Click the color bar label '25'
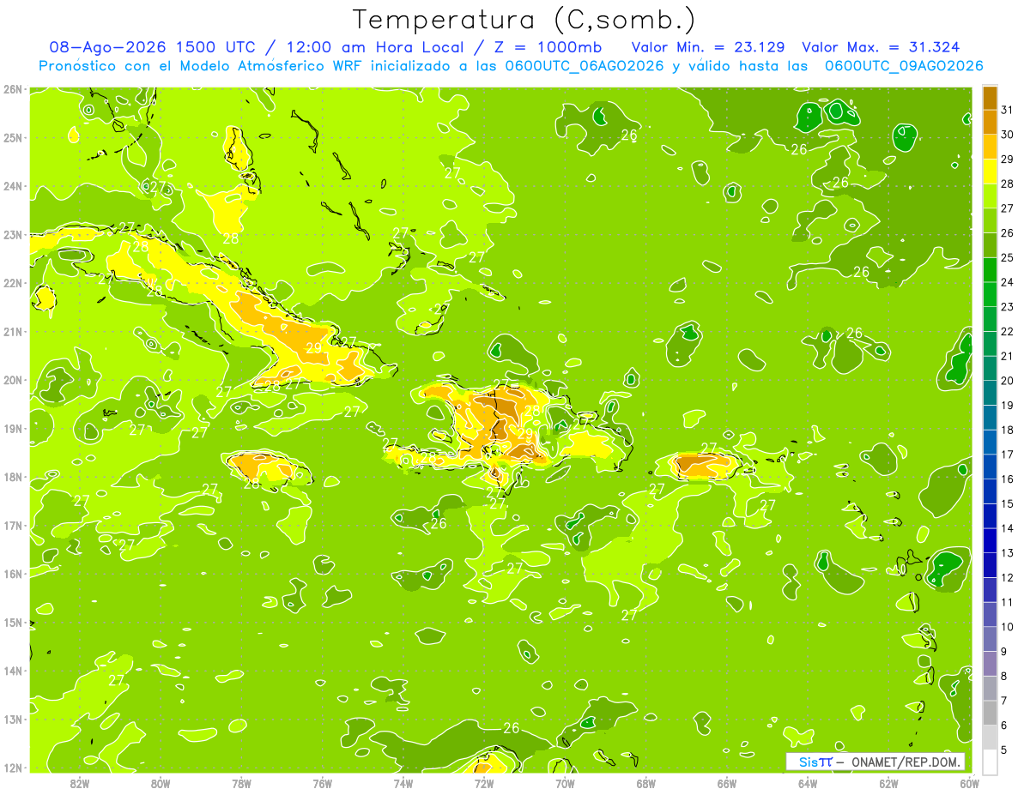Viewport: 1030px width, 795px height. (x=1008, y=257)
